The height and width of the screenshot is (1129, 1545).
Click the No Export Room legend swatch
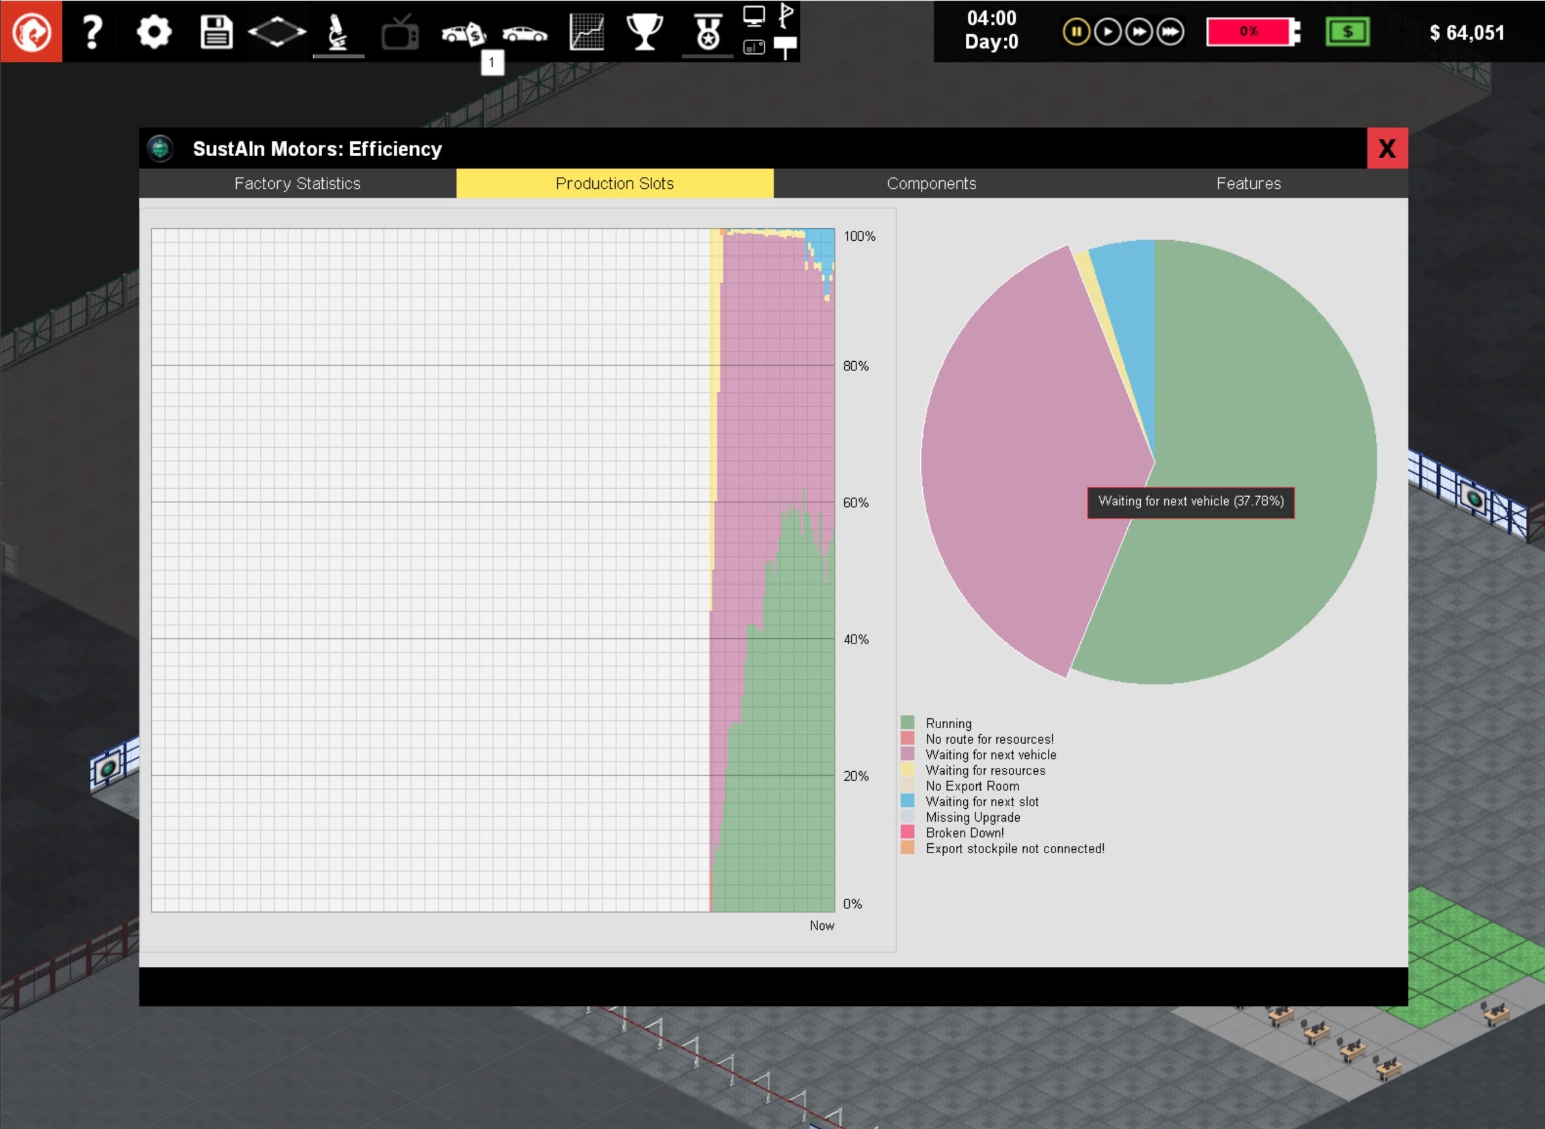coord(907,785)
